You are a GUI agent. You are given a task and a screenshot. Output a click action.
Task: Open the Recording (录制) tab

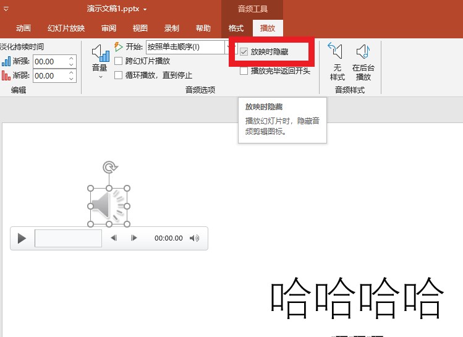click(172, 28)
